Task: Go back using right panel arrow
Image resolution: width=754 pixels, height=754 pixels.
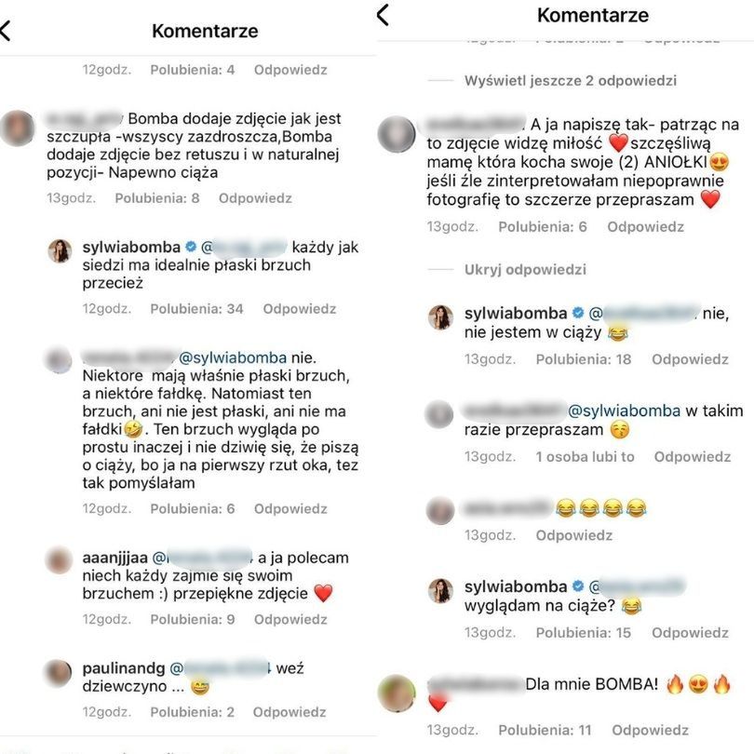Action: [383, 14]
